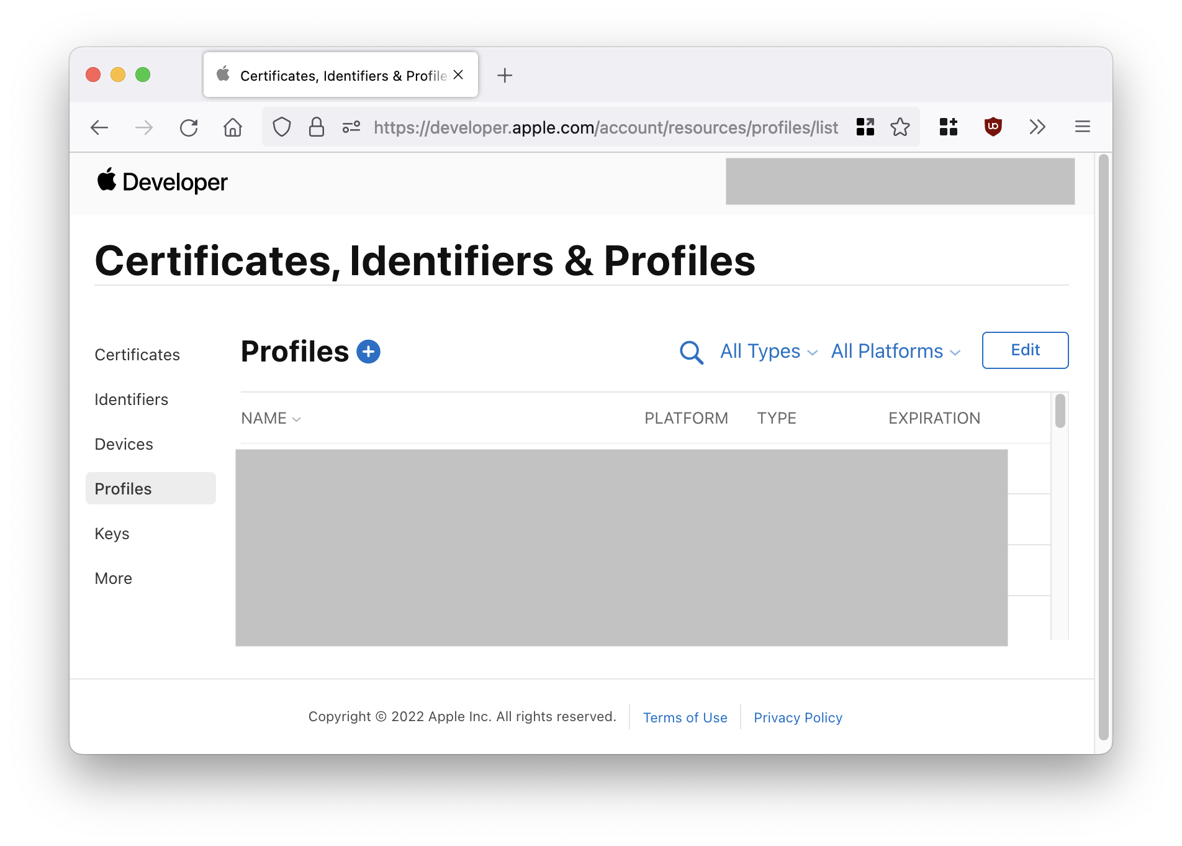
Task: Open Devices in the sidebar
Action: (124, 444)
